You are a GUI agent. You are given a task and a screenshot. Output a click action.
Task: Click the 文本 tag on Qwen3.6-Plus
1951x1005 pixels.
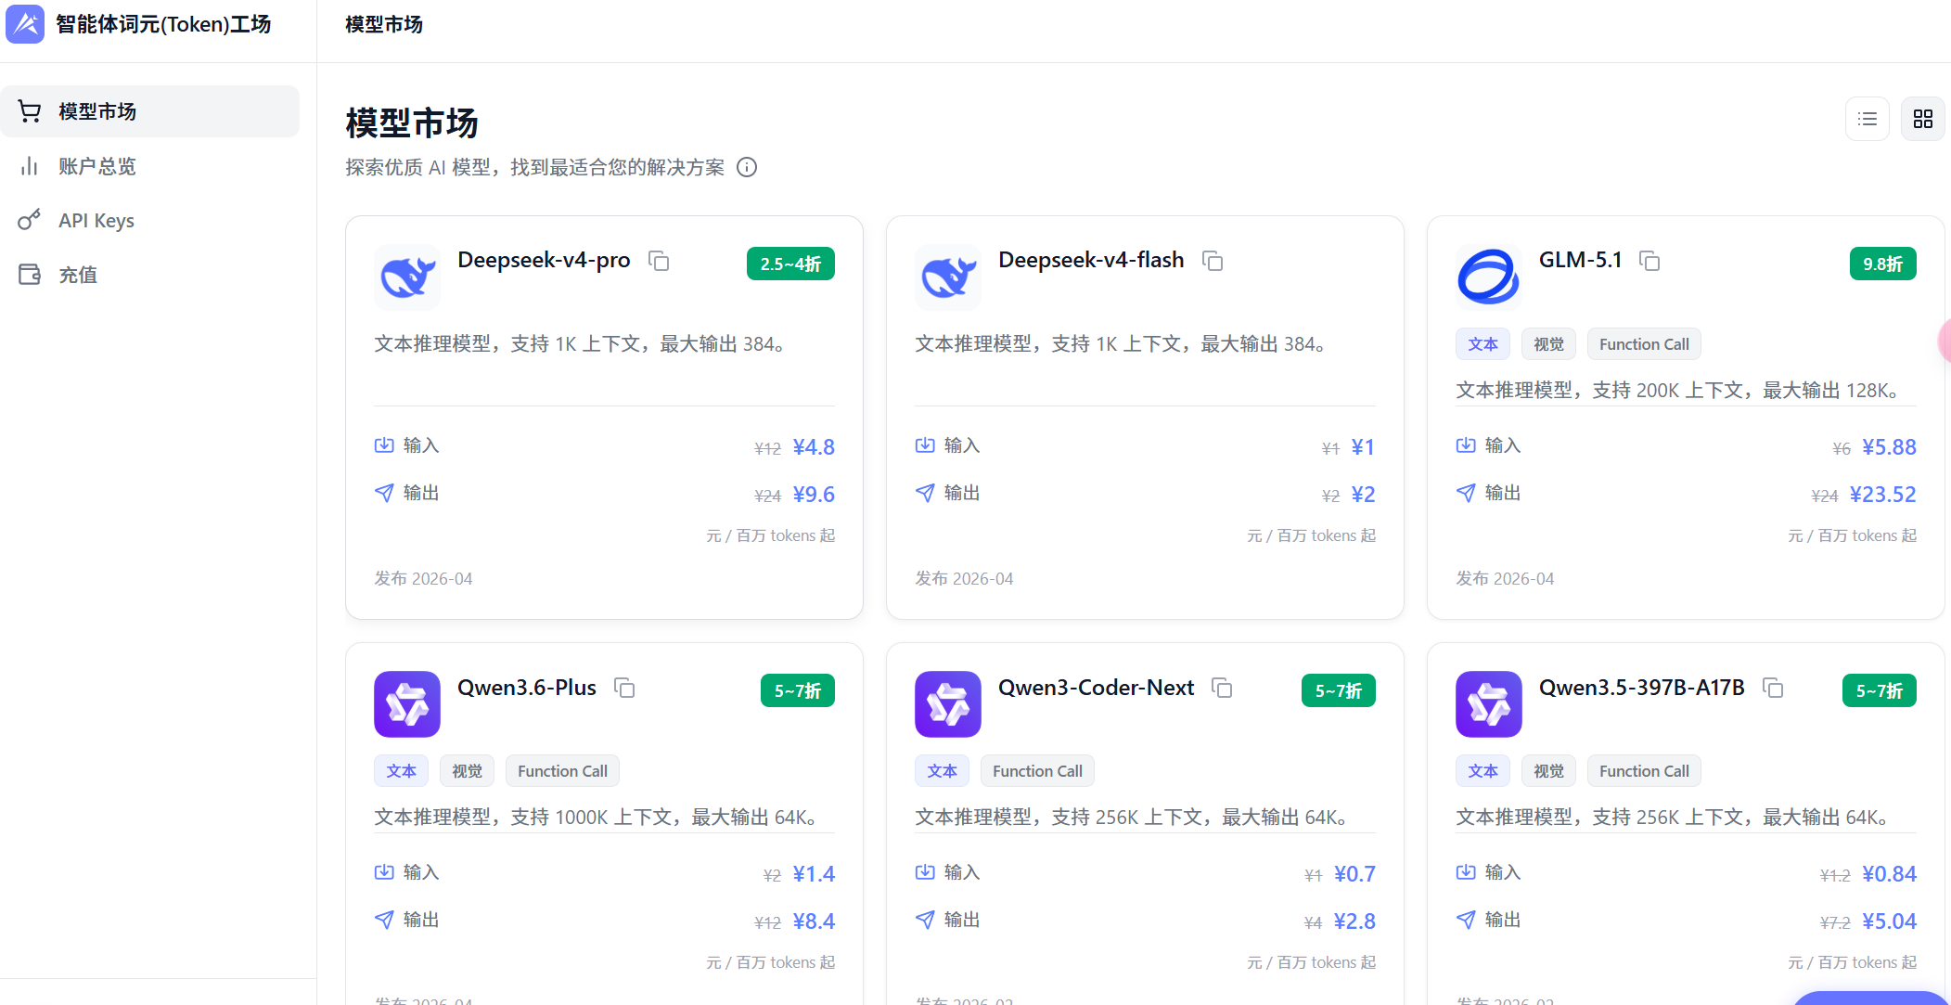(401, 771)
